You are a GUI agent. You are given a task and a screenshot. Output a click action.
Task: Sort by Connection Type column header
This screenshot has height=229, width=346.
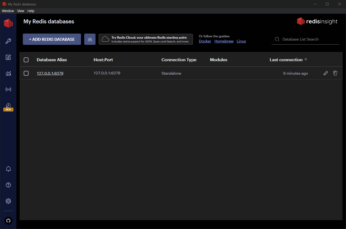[x=179, y=60]
